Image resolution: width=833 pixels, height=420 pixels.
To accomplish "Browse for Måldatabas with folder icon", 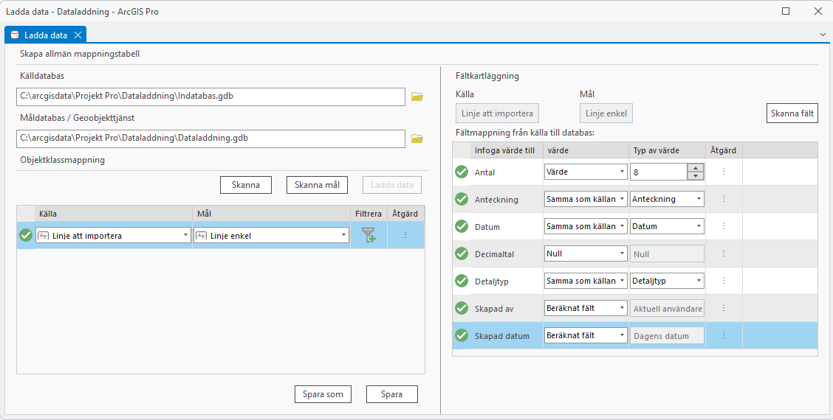I will (417, 139).
